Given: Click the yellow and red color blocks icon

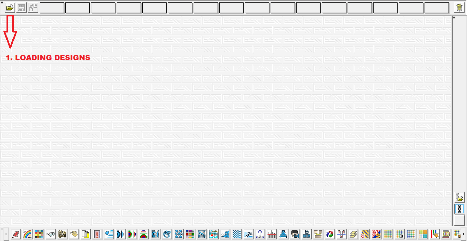Looking at the screenshot, I should (190, 234).
